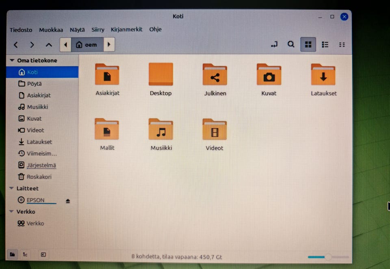The image size is (390, 269).
Task: Go back with the left arrow button
Action: pyautogui.click(x=16, y=45)
